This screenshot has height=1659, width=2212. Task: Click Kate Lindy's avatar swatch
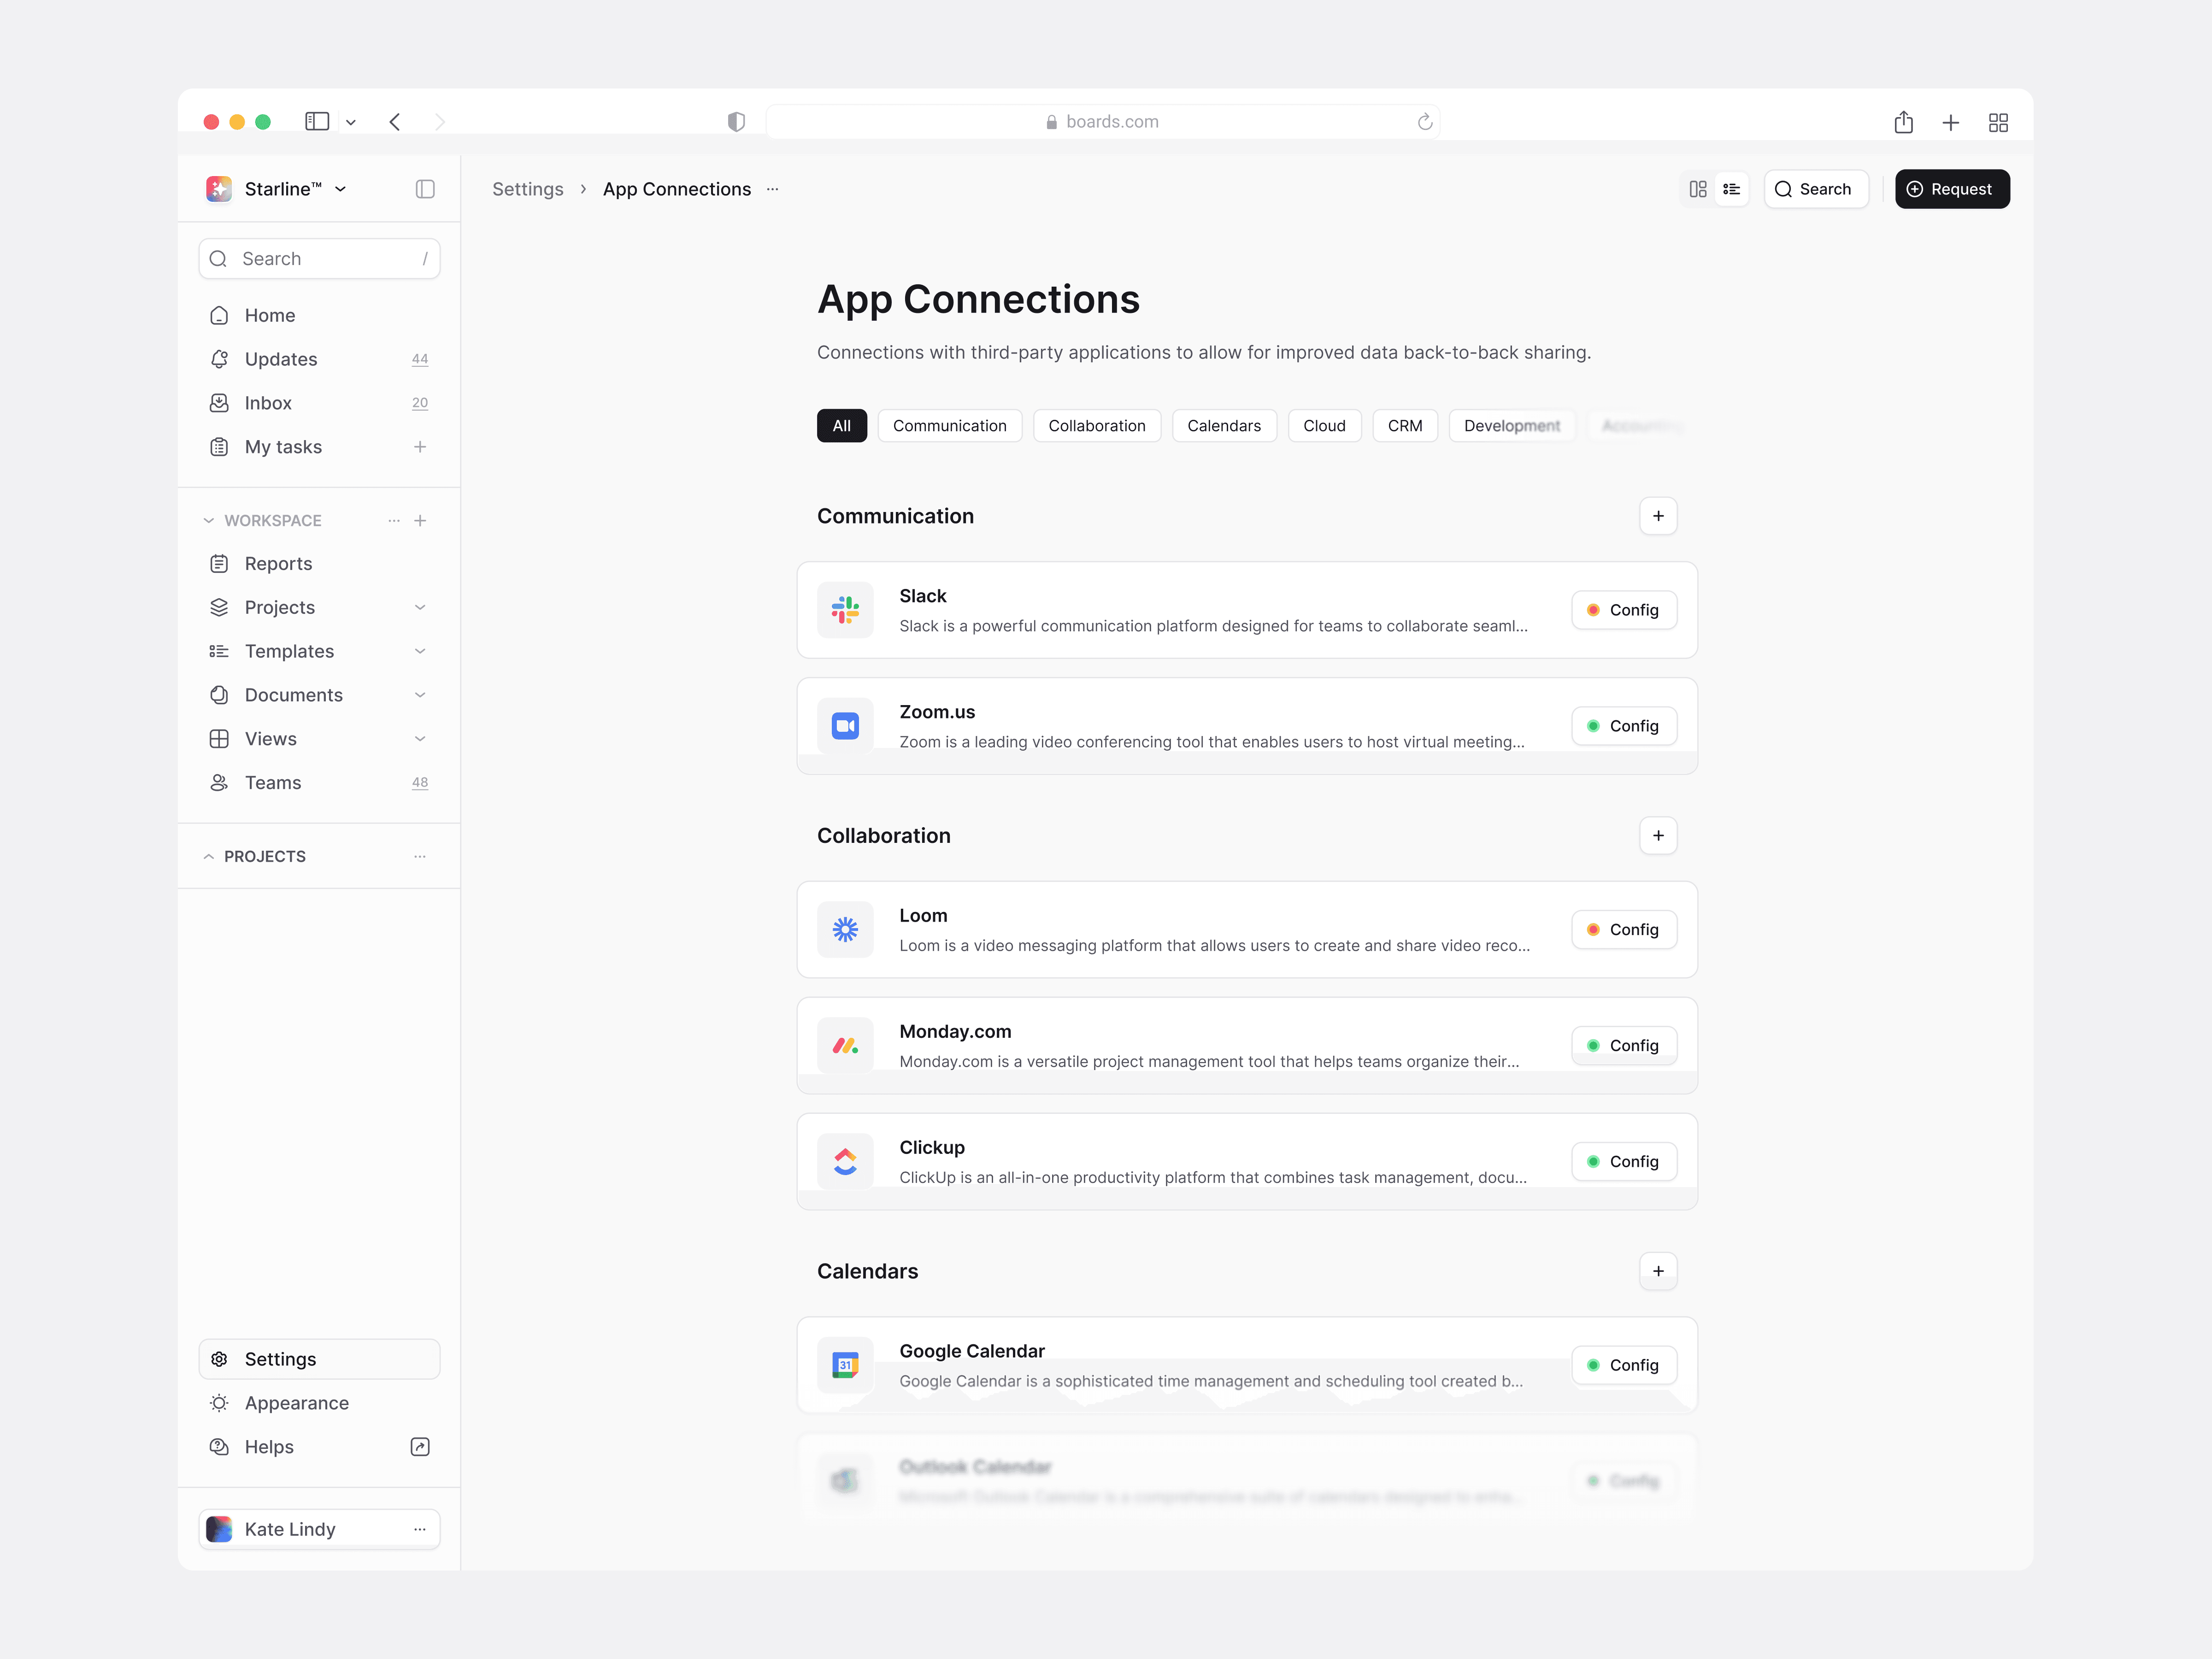click(x=219, y=1529)
